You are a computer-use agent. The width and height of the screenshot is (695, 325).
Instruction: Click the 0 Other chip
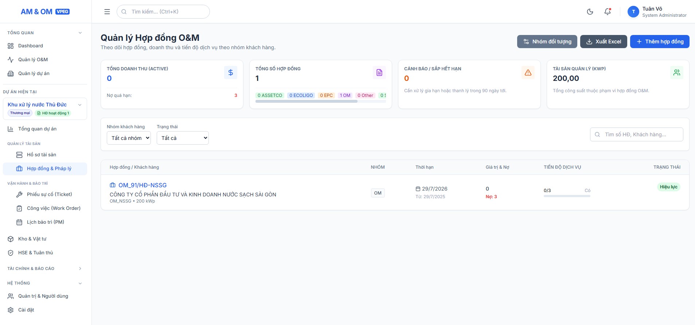point(365,95)
